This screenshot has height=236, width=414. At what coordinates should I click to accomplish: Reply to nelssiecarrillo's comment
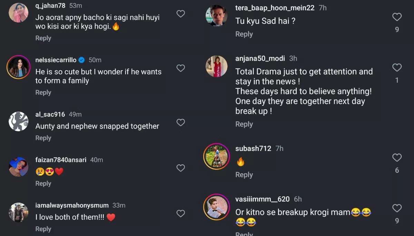(43, 93)
